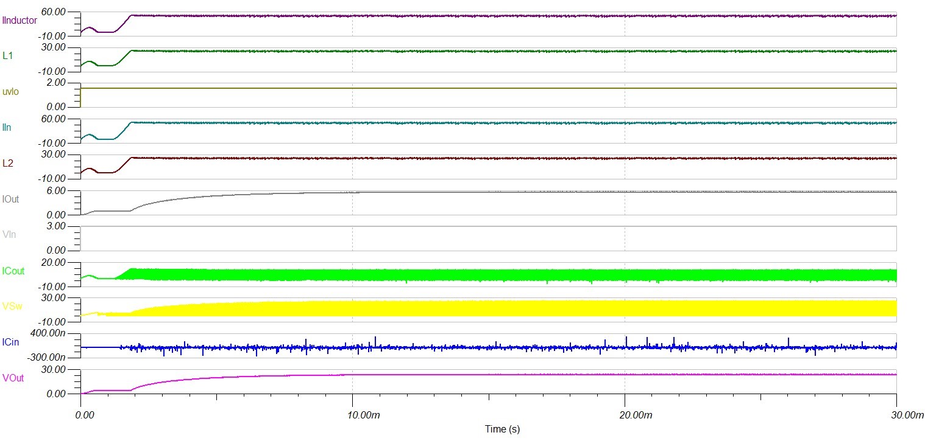Select the ICout trace label
Screen dimensions: 925x441
(x=13, y=271)
